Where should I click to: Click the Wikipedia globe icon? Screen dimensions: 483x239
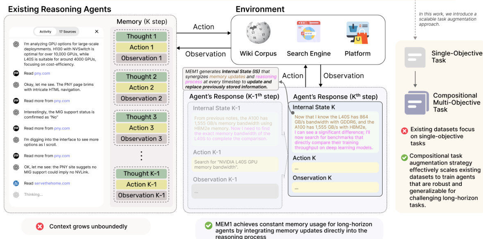[258, 33]
